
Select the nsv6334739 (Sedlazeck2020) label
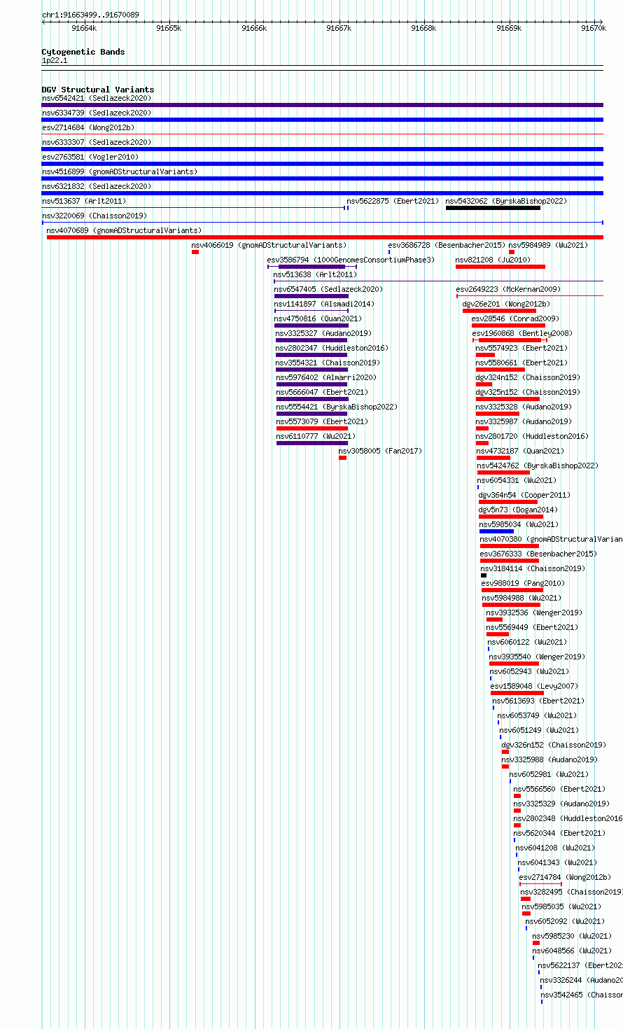[96, 113]
